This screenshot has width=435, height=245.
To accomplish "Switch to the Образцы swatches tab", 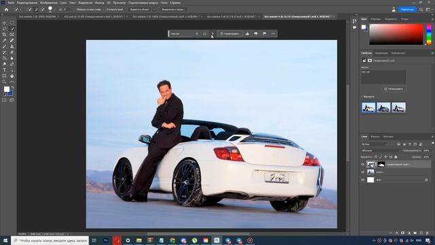I will click(376, 19).
